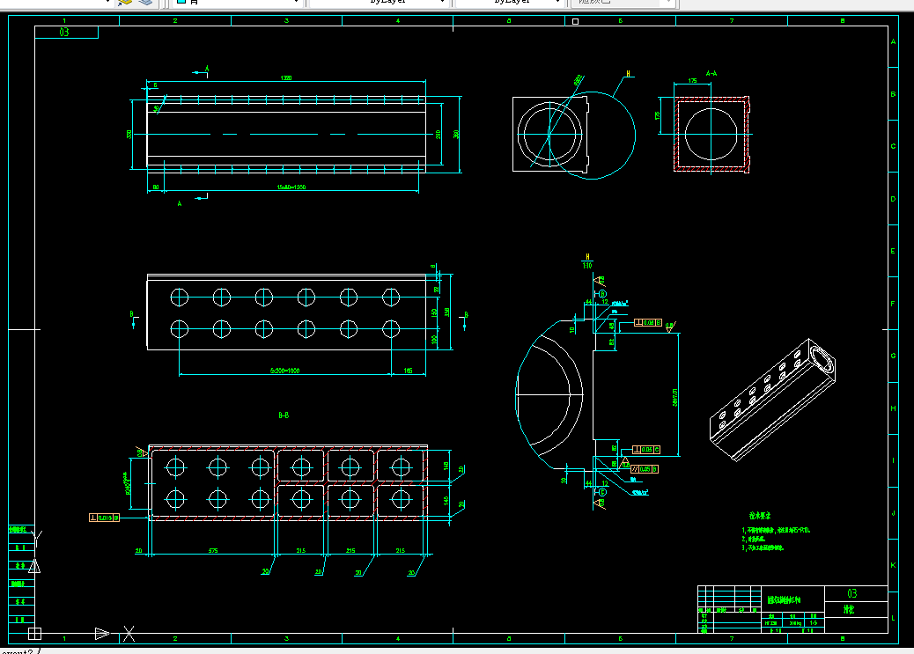Click the 03 label in top-left corner box

tap(64, 32)
